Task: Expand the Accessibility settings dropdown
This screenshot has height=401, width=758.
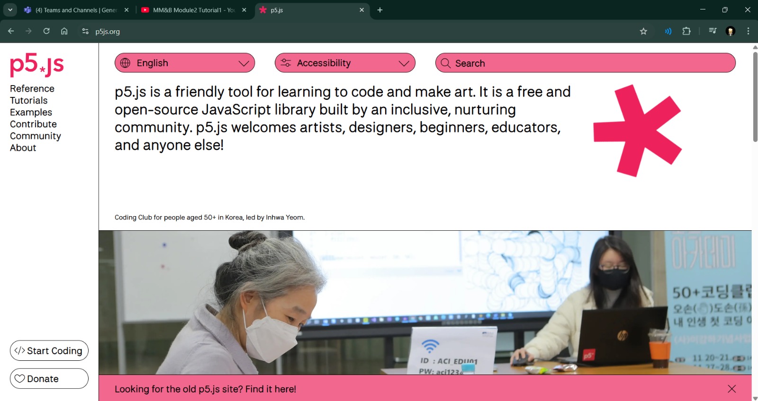Action: tap(345, 63)
